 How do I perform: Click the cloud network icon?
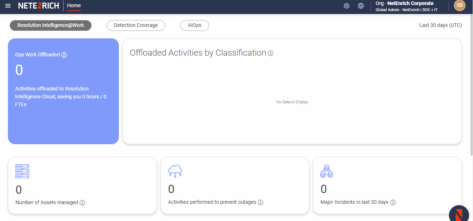[x=175, y=171]
